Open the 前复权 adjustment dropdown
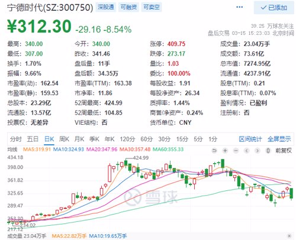296x240 pixels. click(x=284, y=151)
